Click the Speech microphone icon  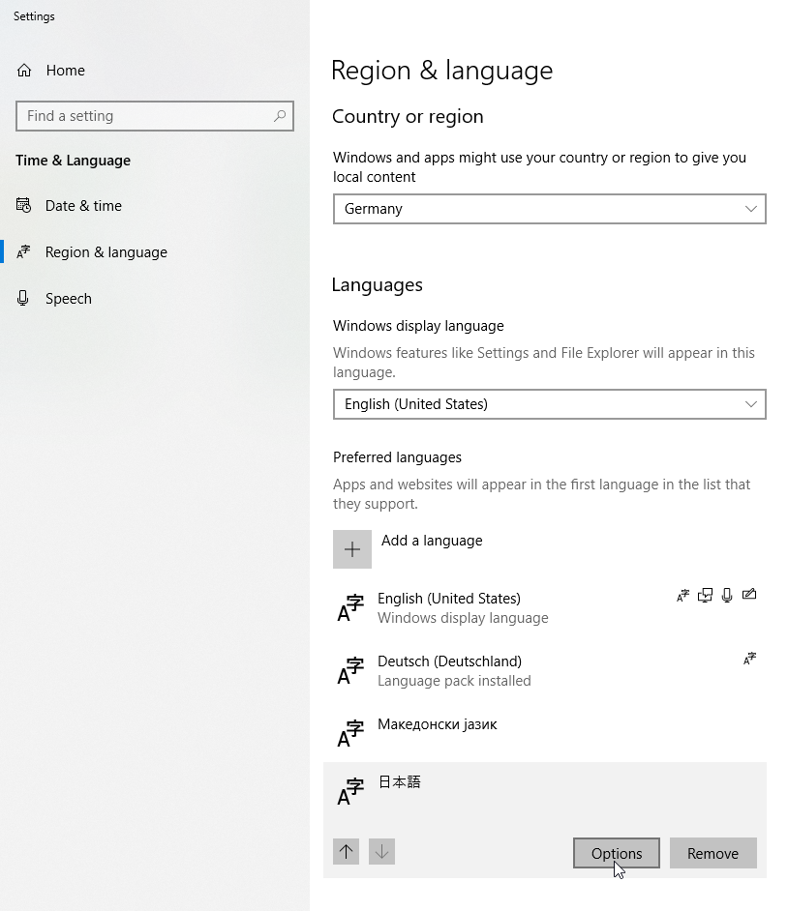click(x=23, y=298)
